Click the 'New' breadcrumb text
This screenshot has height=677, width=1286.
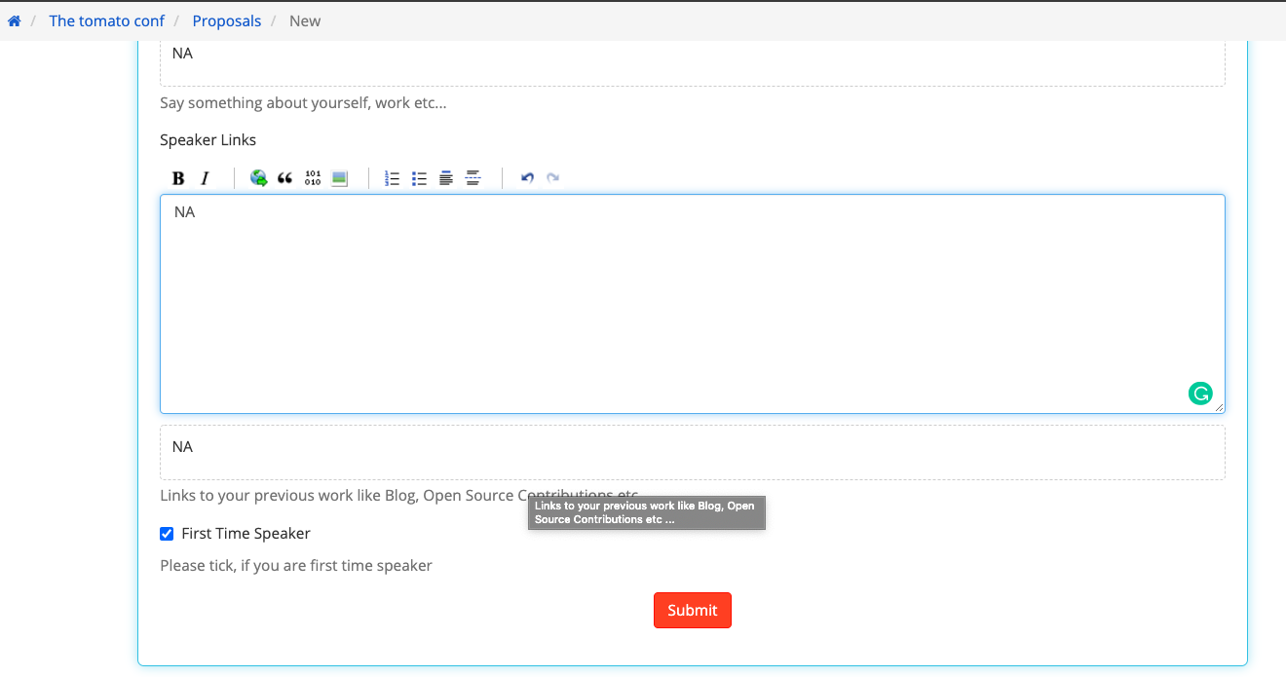click(x=305, y=20)
